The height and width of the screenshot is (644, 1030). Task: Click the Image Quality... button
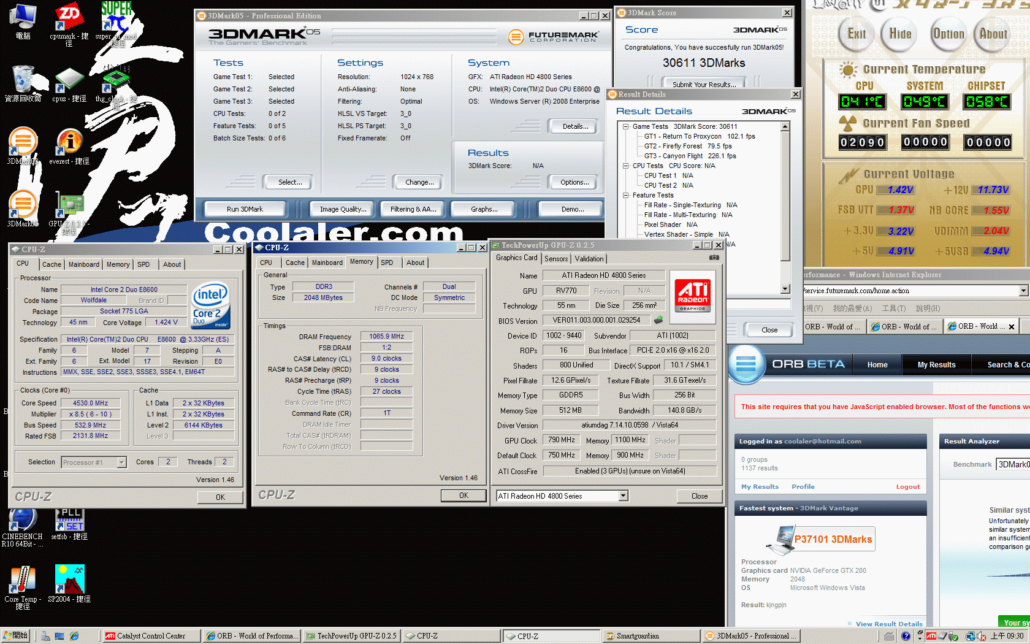point(343,209)
